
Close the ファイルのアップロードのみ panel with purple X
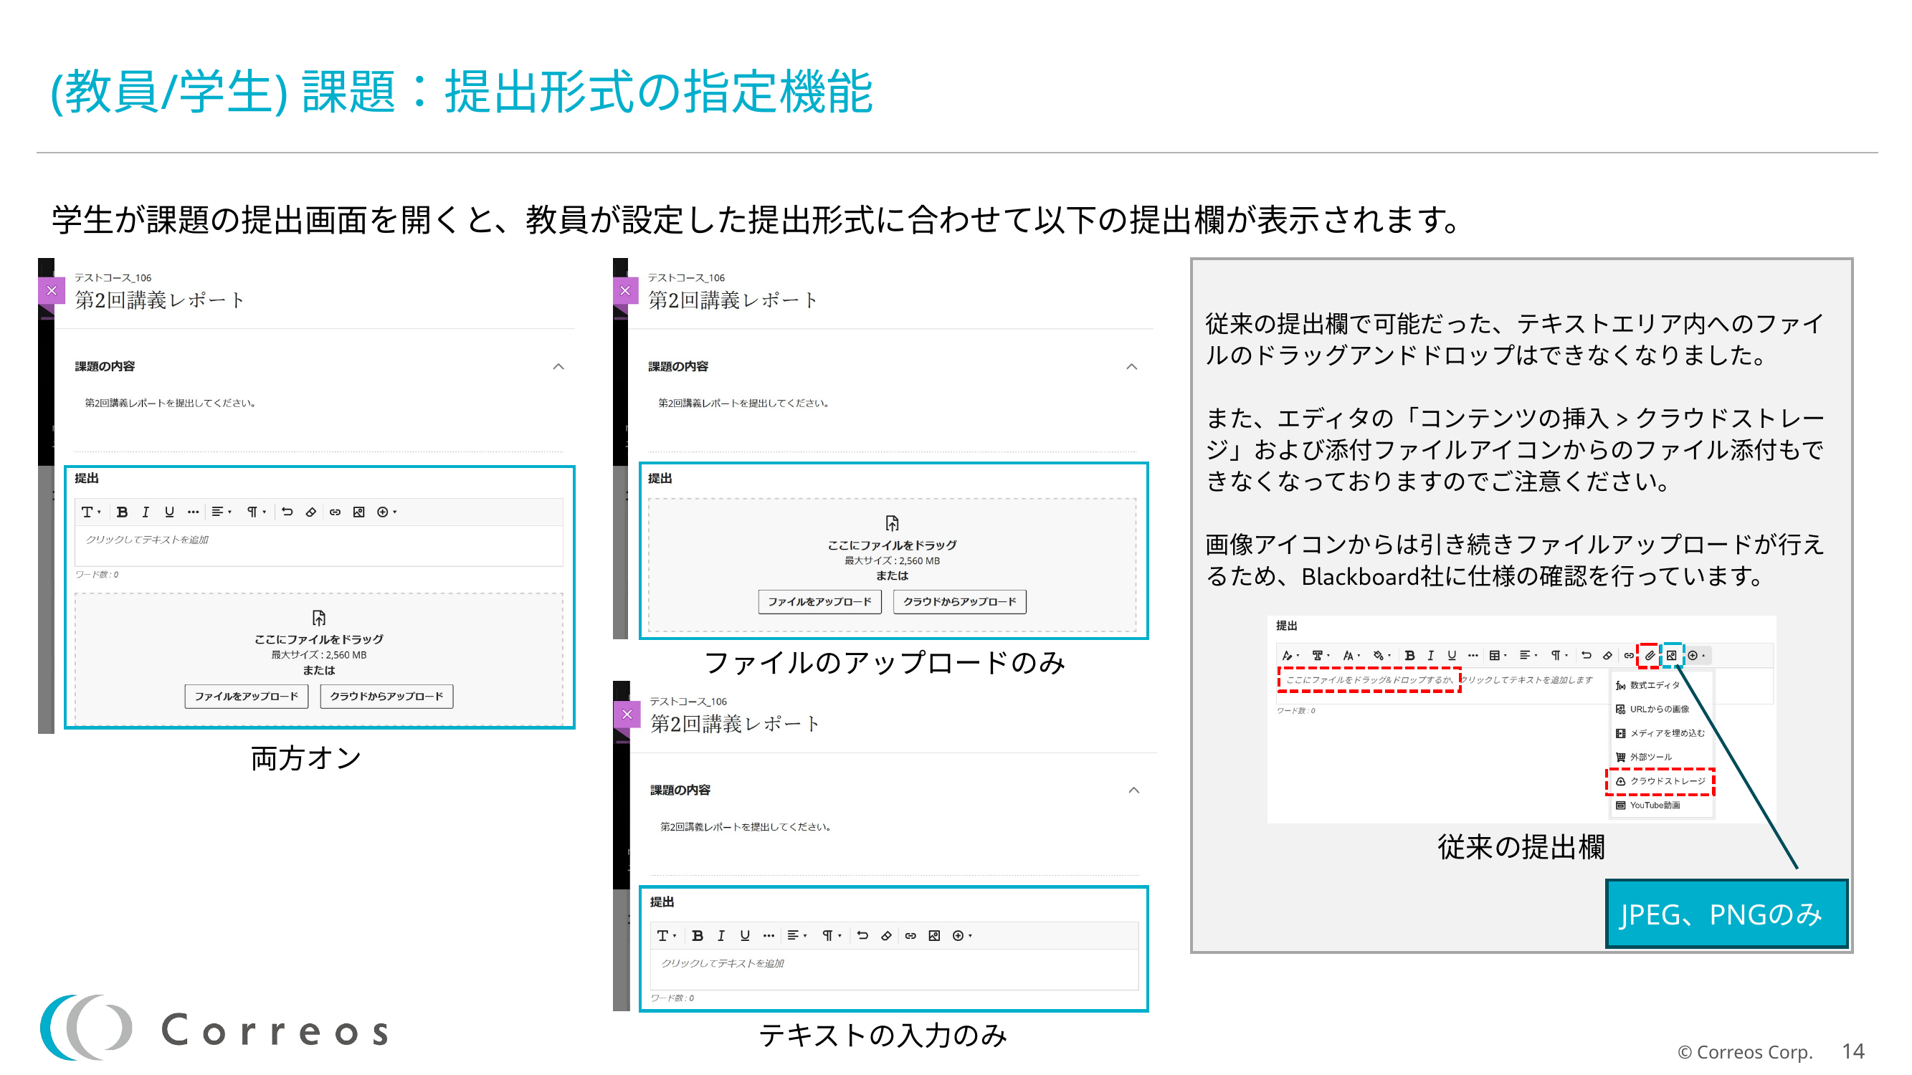[x=625, y=291]
